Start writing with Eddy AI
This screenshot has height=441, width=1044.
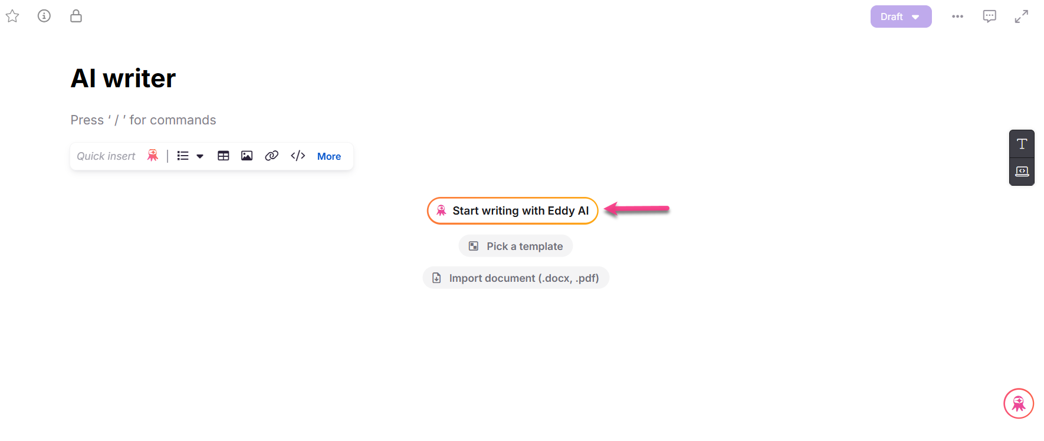pyautogui.click(x=512, y=210)
